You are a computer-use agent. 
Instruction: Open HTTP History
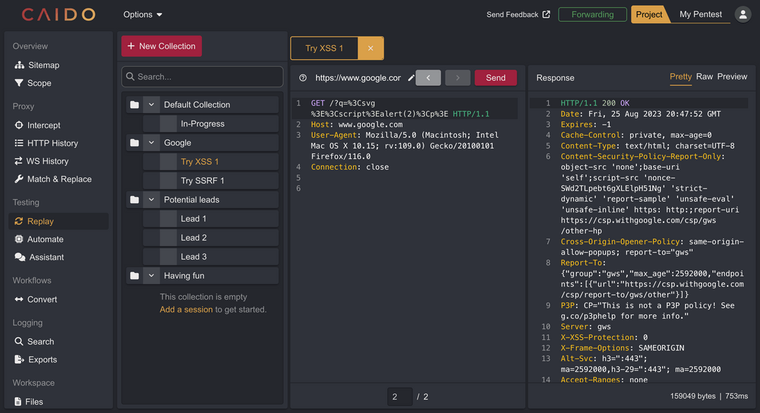pyautogui.click(x=53, y=142)
